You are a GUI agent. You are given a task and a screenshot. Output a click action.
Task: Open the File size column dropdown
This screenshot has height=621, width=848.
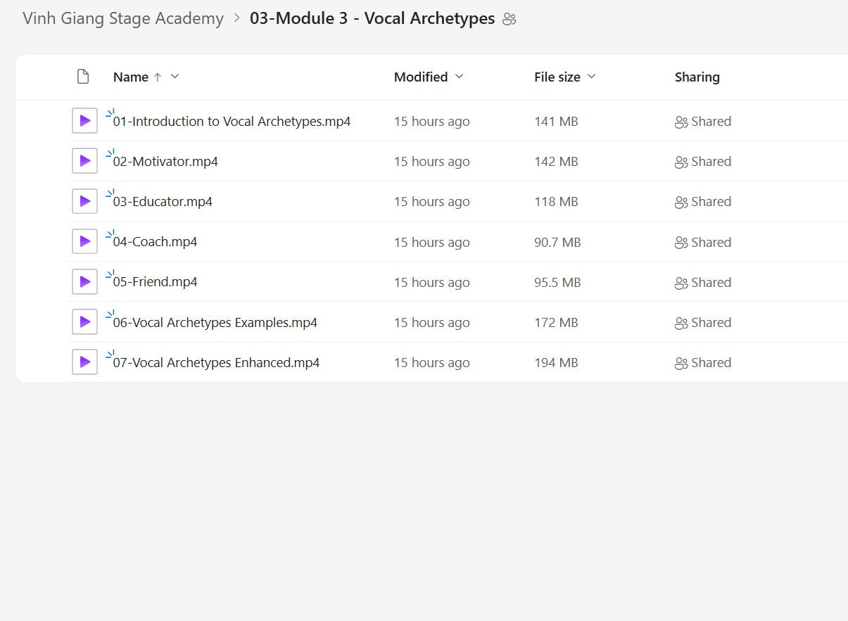pos(592,77)
